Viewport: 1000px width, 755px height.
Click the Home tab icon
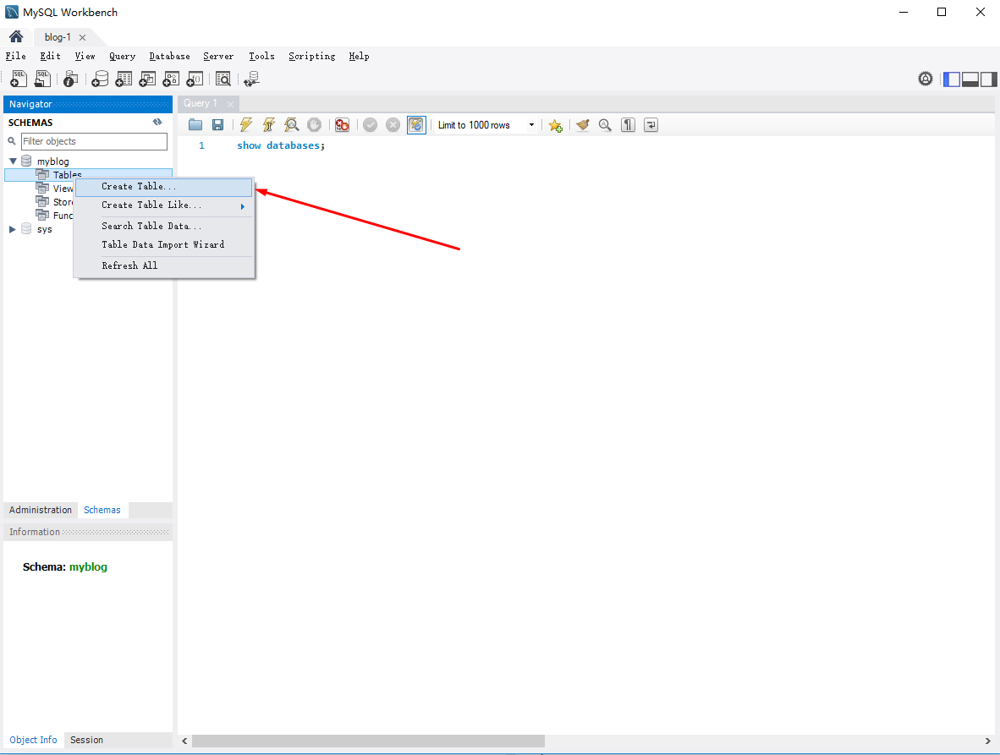[16, 36]
